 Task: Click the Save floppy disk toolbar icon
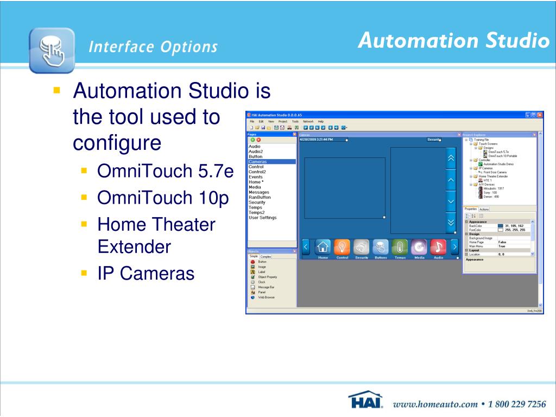pos(263,128)
